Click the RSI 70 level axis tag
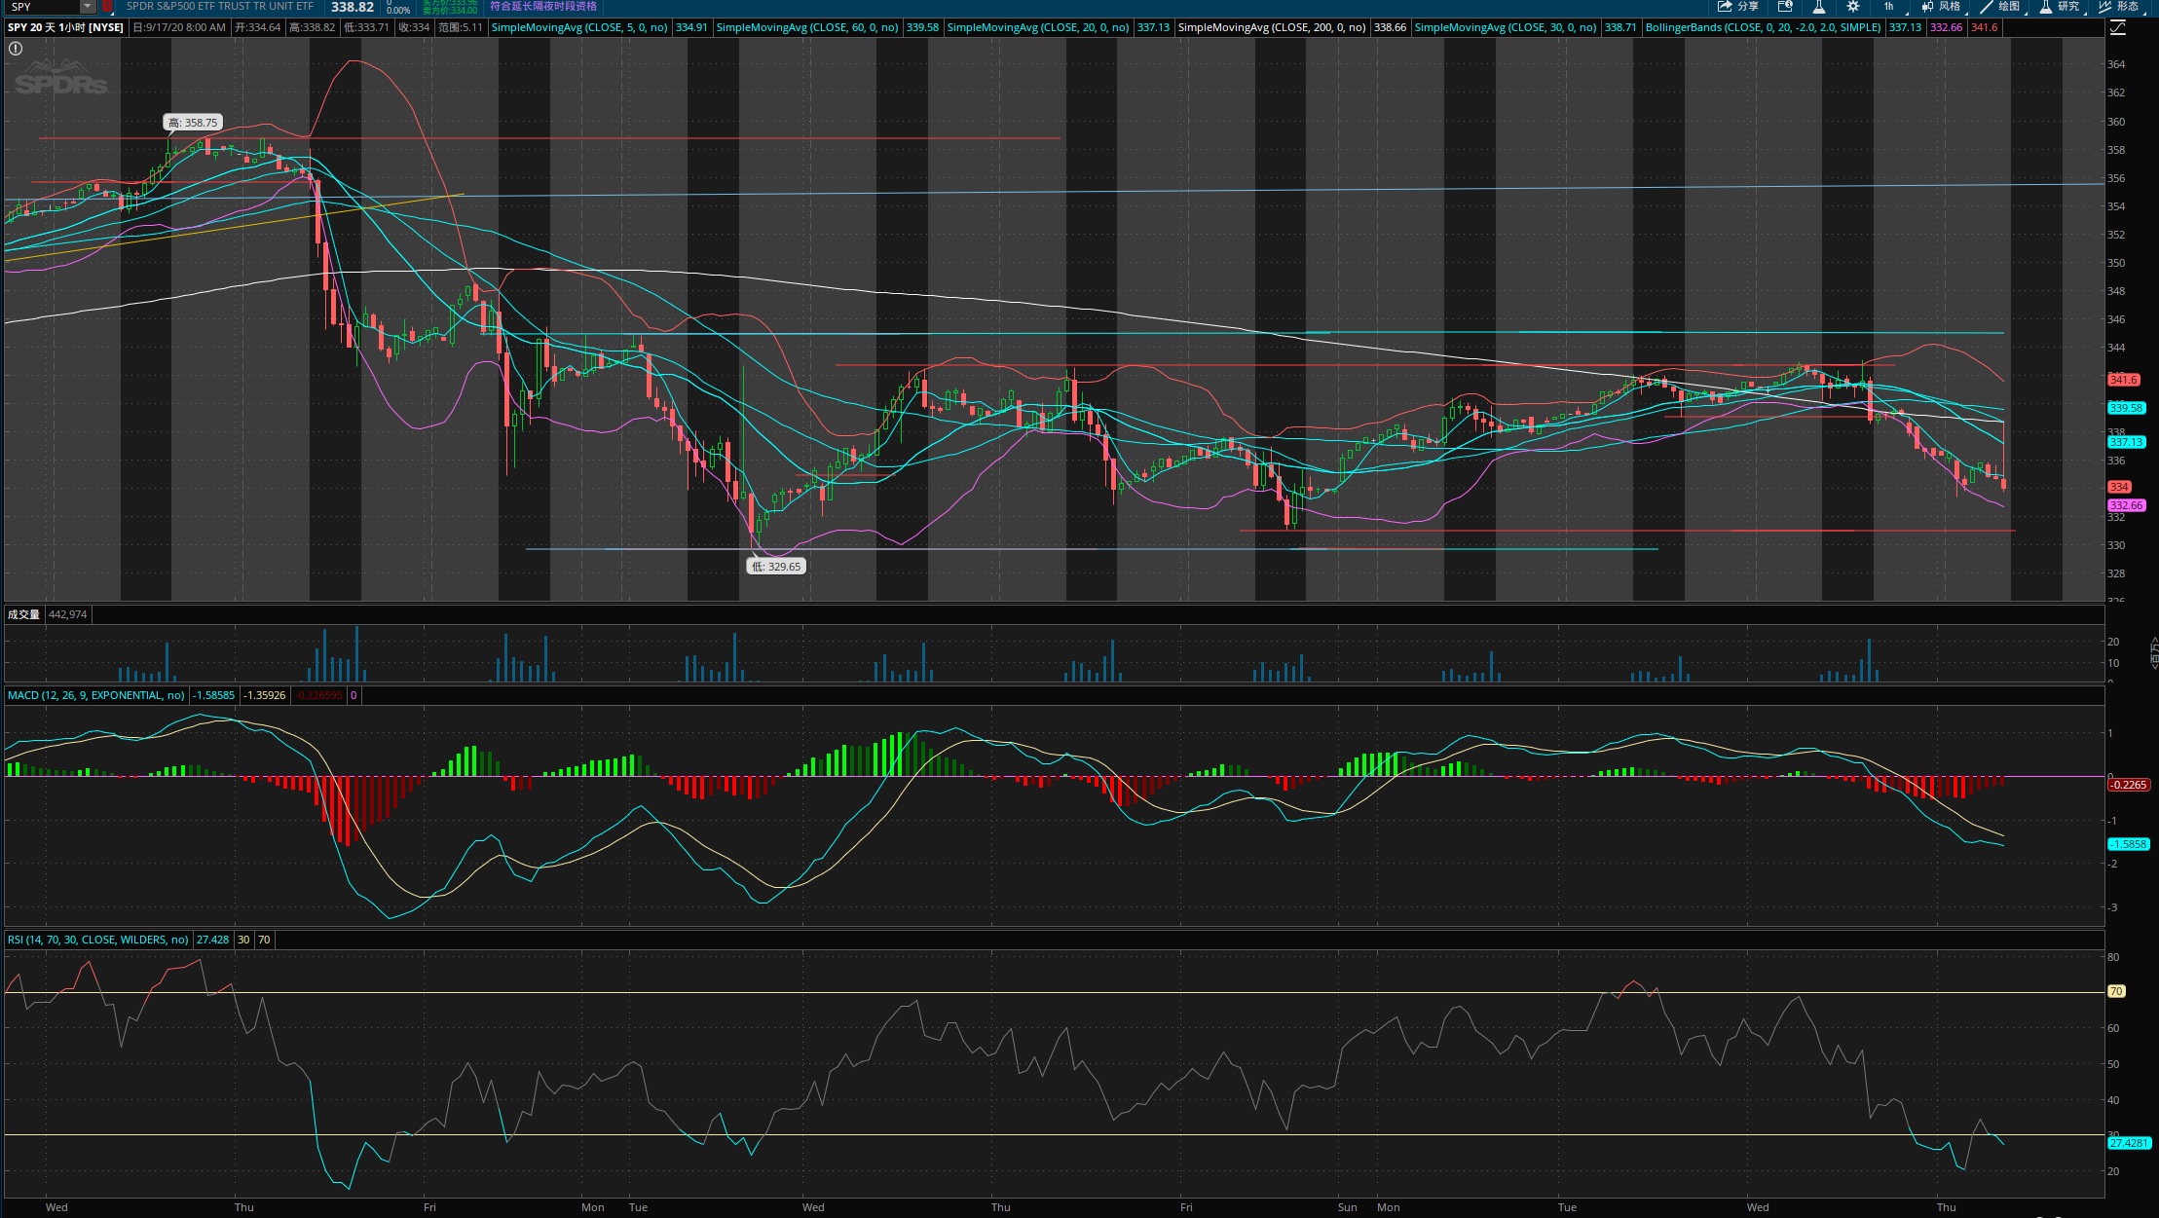Viewport: 2159px width, 1218px height. click(2115, 991)
